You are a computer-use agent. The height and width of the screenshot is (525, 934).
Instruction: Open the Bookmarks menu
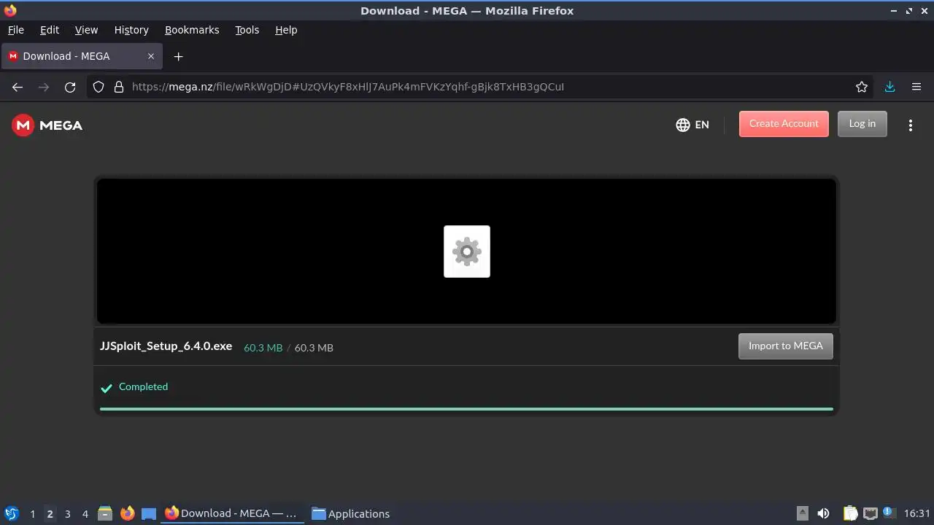(192, 30)
